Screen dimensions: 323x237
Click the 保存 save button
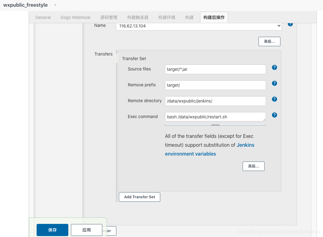coord(52,230)
